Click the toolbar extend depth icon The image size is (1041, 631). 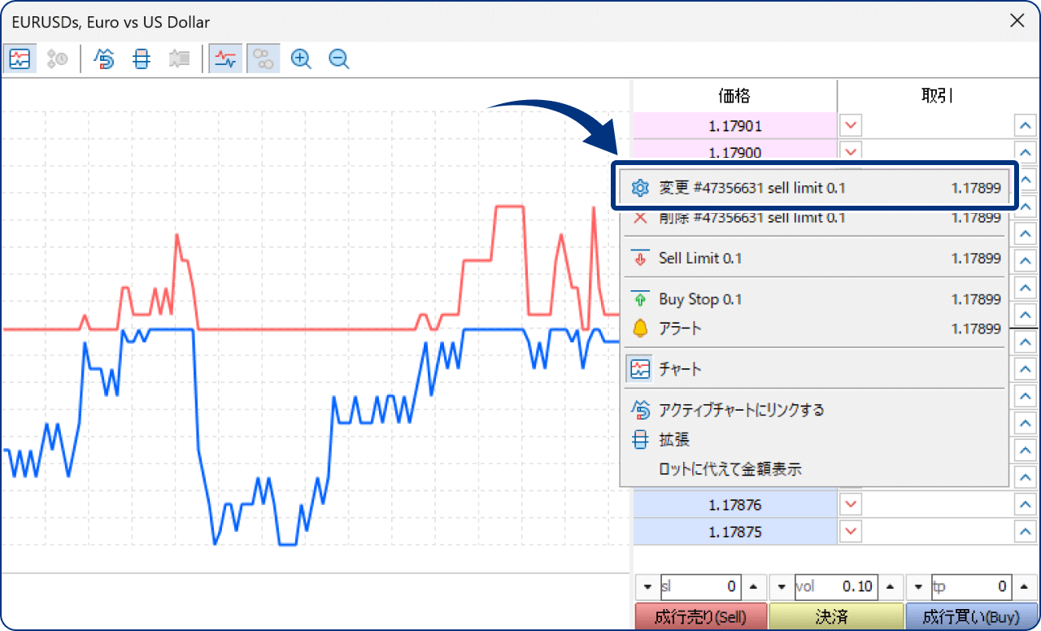[x=142, y=59]
